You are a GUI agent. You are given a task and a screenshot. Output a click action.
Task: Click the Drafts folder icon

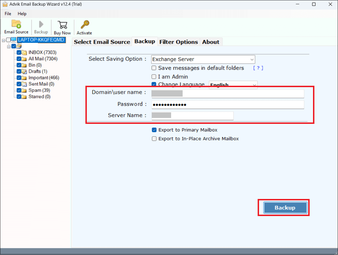tap(24, 71)
